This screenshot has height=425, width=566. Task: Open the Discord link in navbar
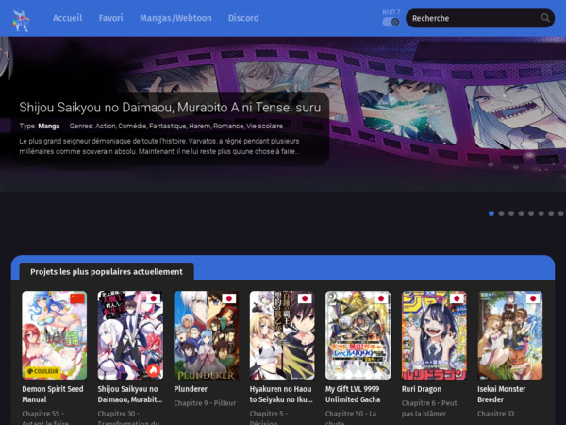coord(243,18)
